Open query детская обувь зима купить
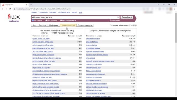The image size is (177, 100). (42, 51)
